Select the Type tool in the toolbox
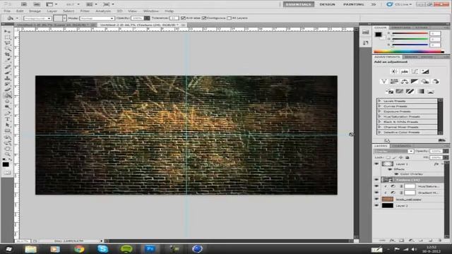The height and width of the screenshot is (254, 452). pos(8,119)
